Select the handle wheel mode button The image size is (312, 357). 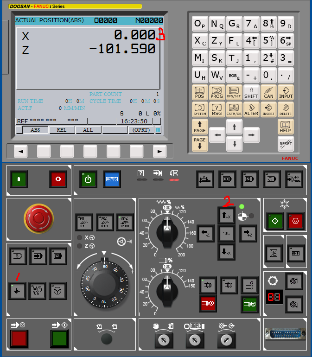click(x=57, y=291)
